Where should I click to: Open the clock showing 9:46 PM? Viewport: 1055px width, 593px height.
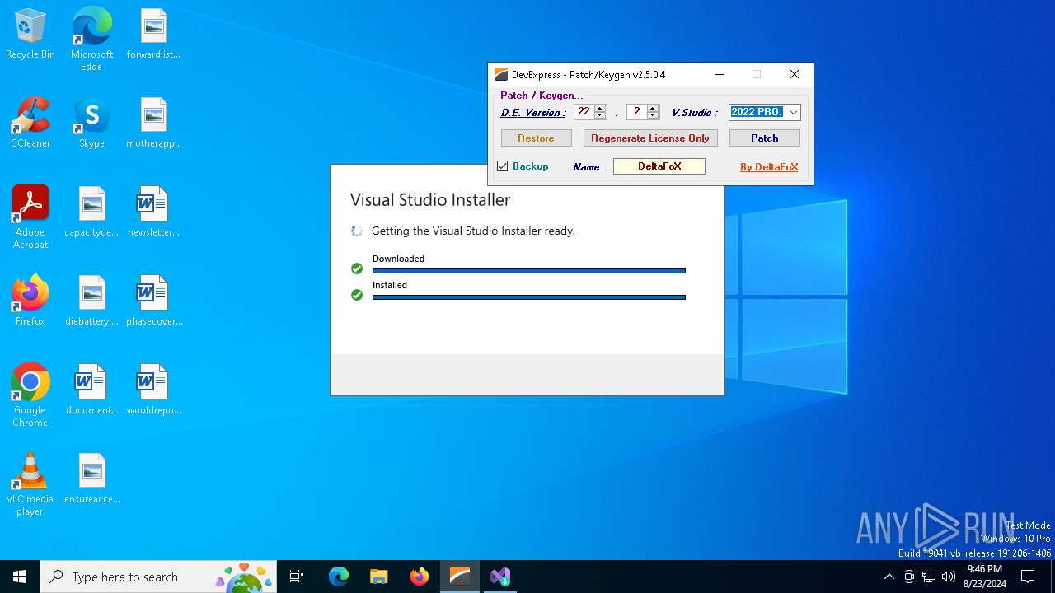point(984,577)
